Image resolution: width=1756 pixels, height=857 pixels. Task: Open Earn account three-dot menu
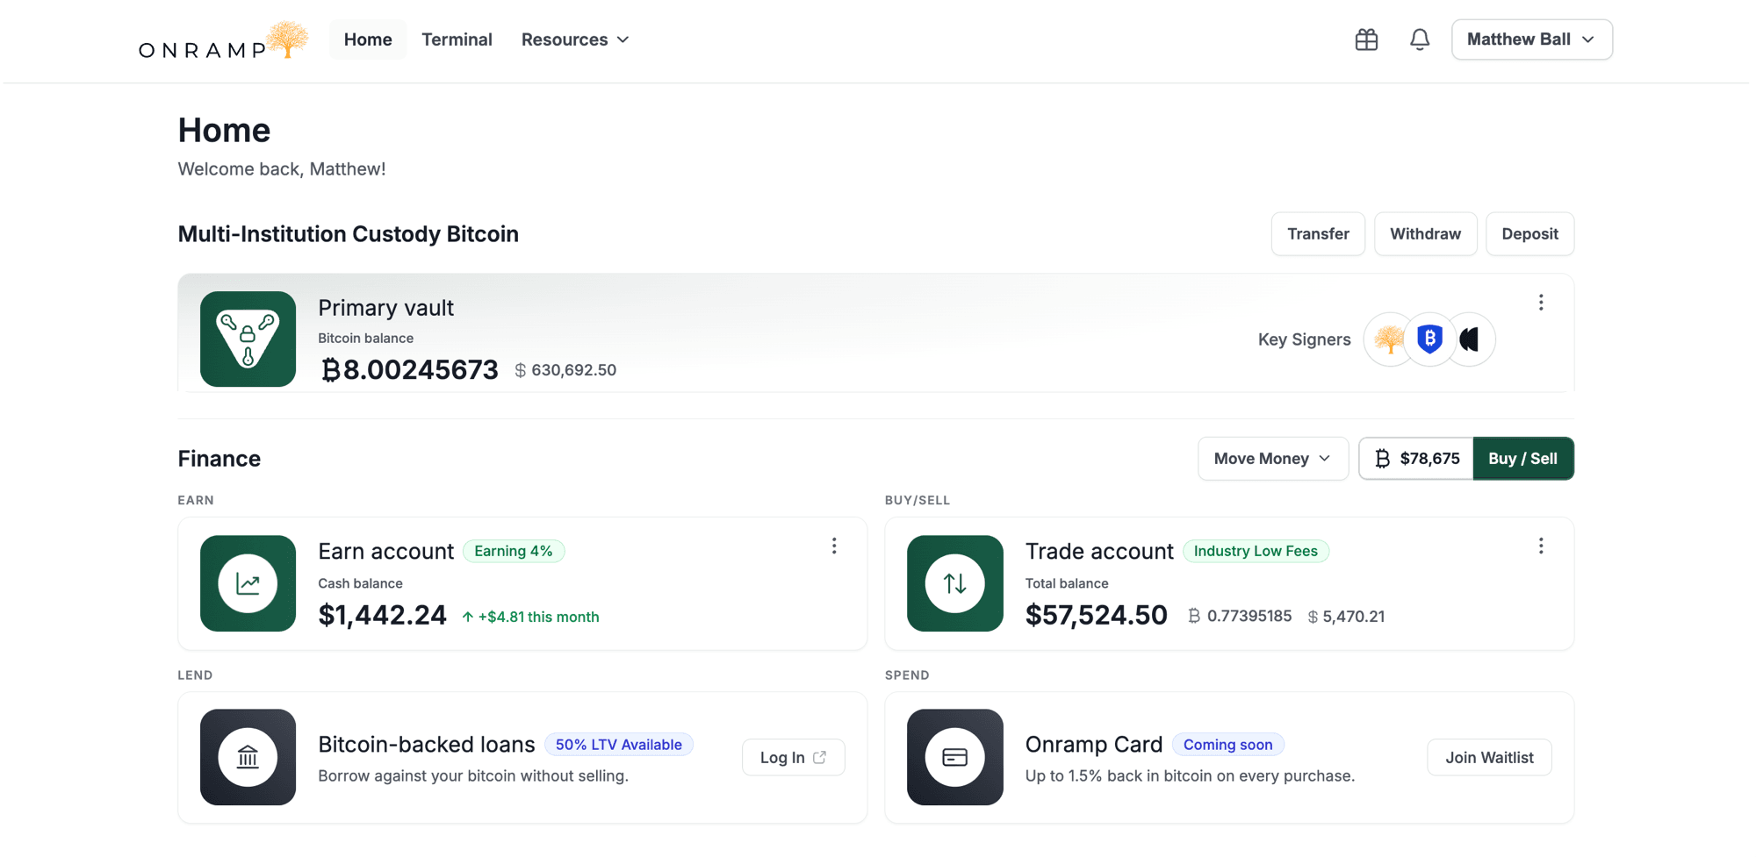pos(834,546)
